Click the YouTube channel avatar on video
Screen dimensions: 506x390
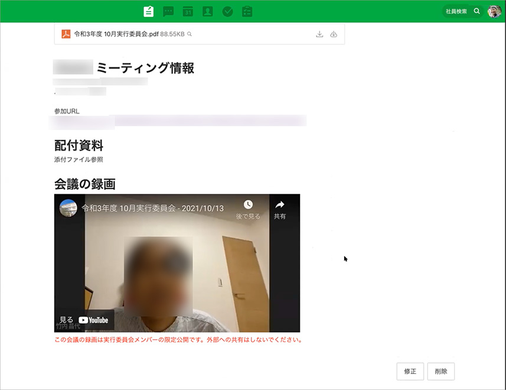68,208
